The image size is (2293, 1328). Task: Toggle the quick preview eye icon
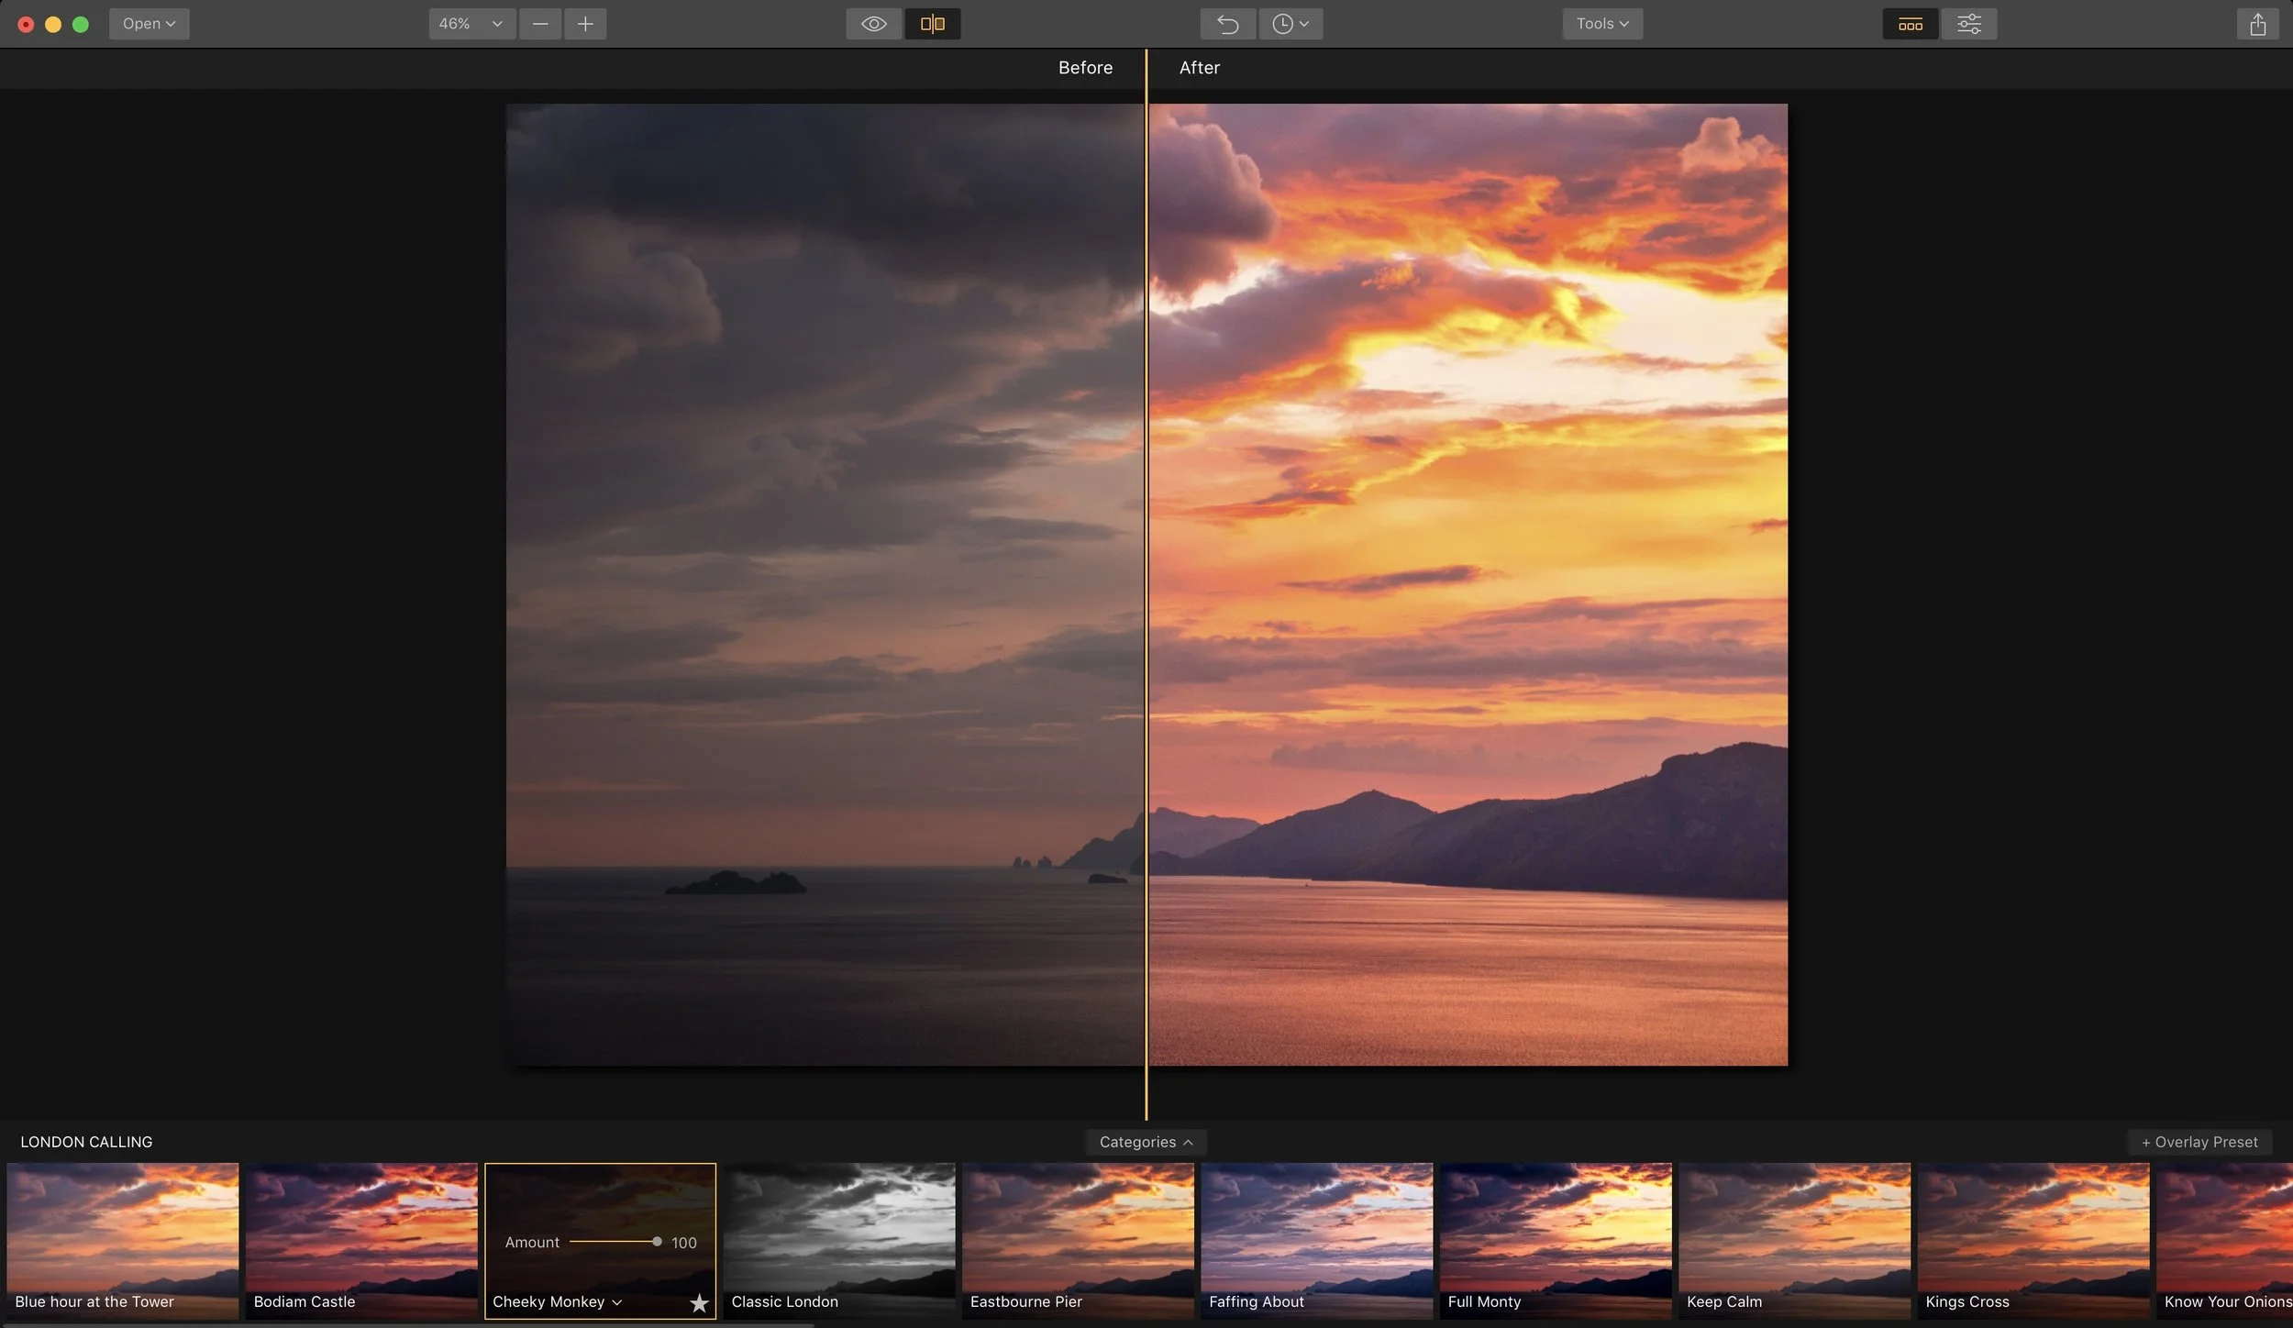873,24
